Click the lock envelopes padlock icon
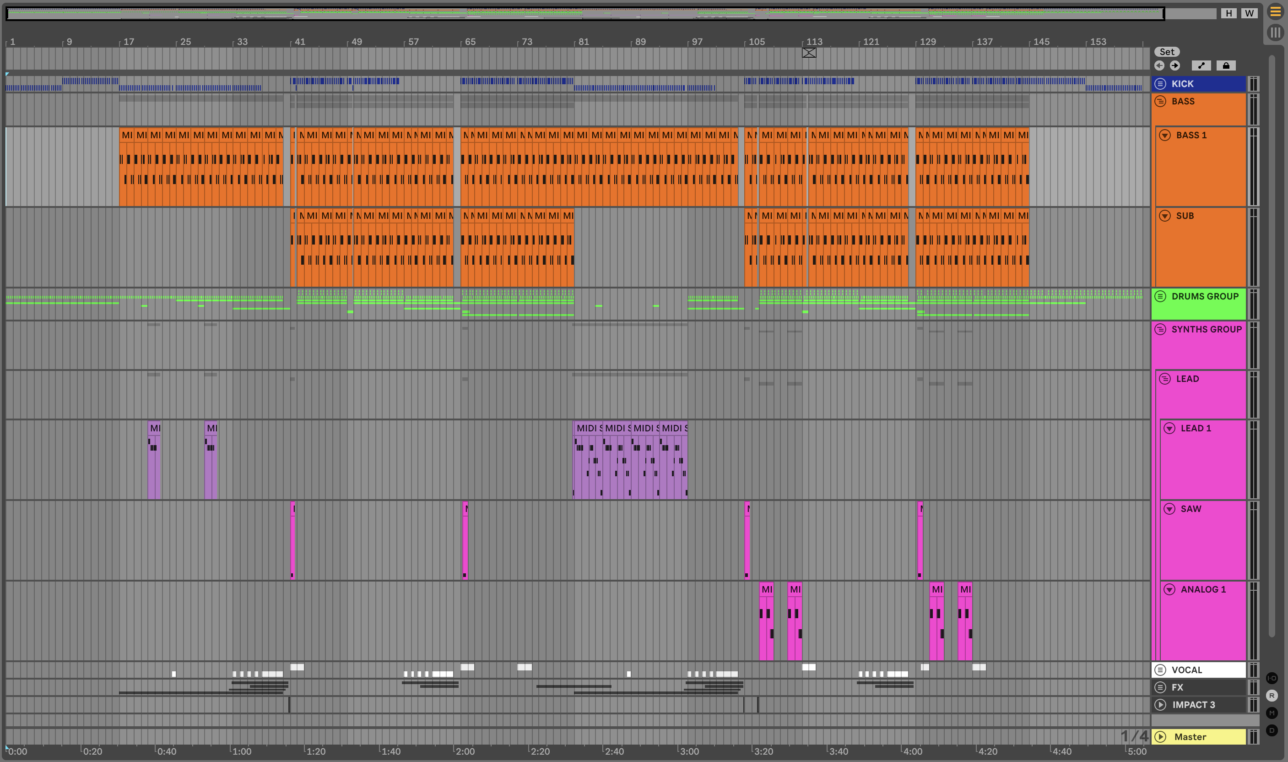The height and width of the screenshot is (762, 1288). [1226, 66]
